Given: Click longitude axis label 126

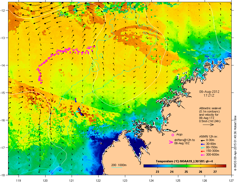Looking at the screenshot, I should (205, 180).
